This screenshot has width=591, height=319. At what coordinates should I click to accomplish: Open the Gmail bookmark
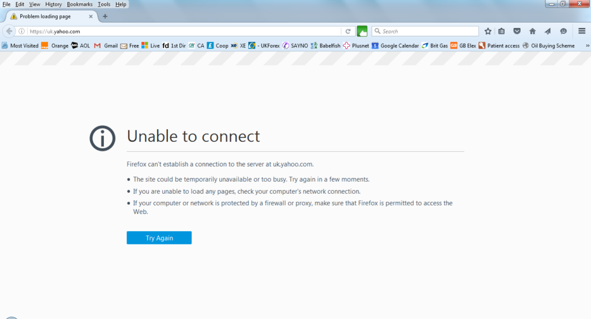pos(106,46)
